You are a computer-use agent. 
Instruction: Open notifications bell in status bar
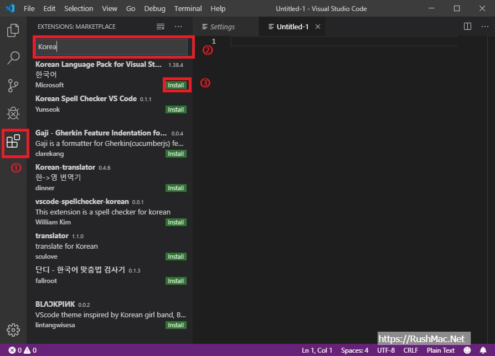click(483, 350)
